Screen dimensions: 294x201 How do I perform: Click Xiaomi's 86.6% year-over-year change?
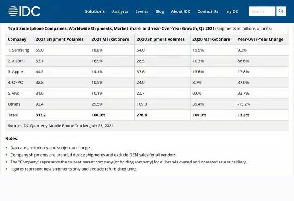(x=243, y=61)
